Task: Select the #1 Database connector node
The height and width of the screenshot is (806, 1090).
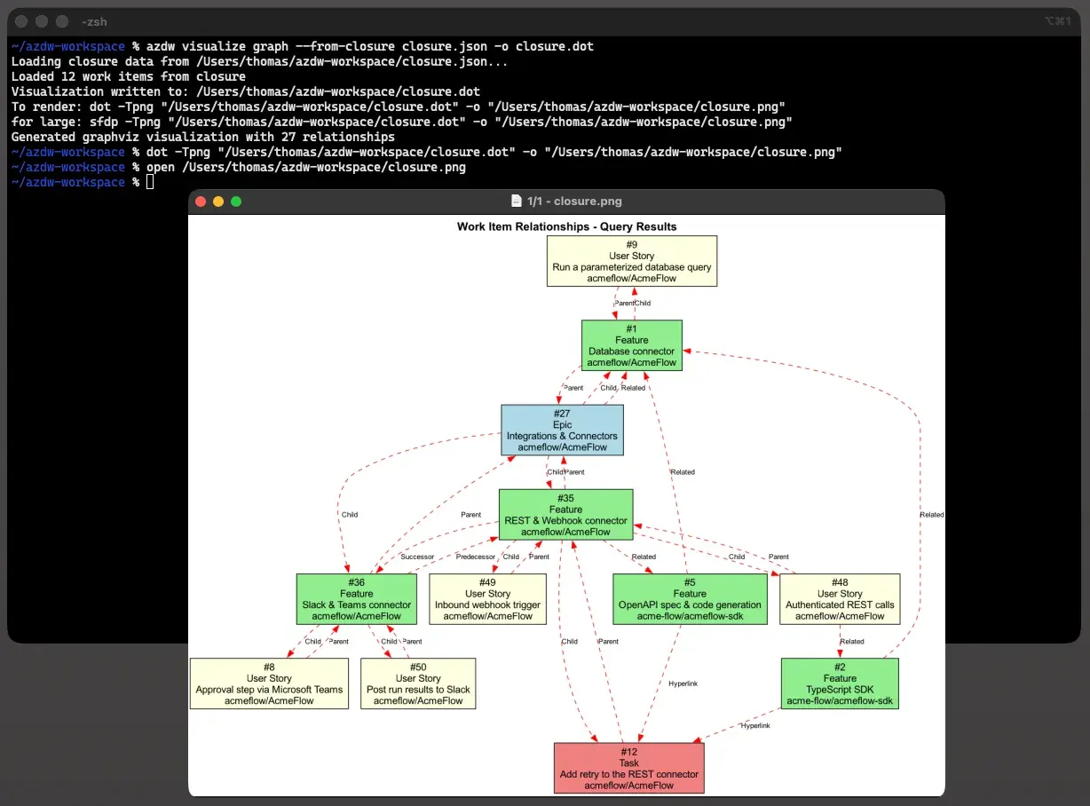Action: click(631, 345)
